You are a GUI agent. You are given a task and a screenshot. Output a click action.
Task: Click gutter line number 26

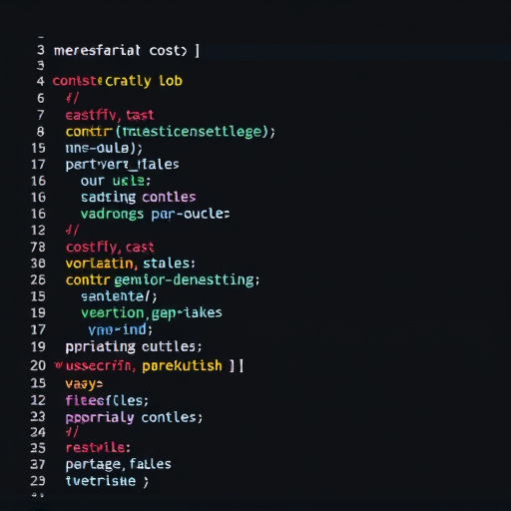38,279
